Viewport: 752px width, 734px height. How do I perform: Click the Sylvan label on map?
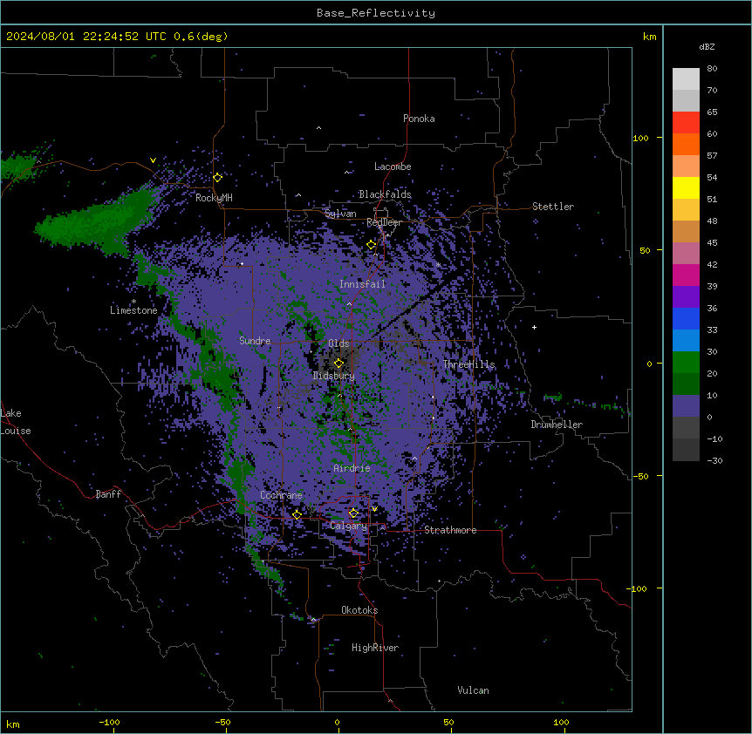click(340, 214)
